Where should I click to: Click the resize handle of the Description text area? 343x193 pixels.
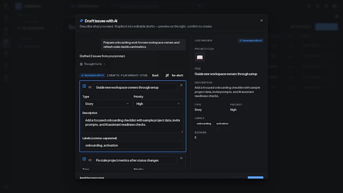[181, 131]
